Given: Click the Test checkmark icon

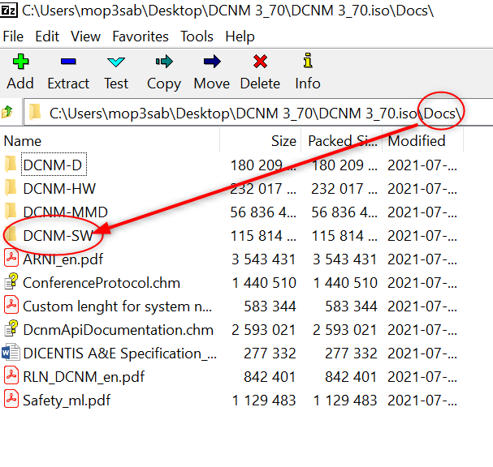Looking at the screenshot, I should 116,62.
